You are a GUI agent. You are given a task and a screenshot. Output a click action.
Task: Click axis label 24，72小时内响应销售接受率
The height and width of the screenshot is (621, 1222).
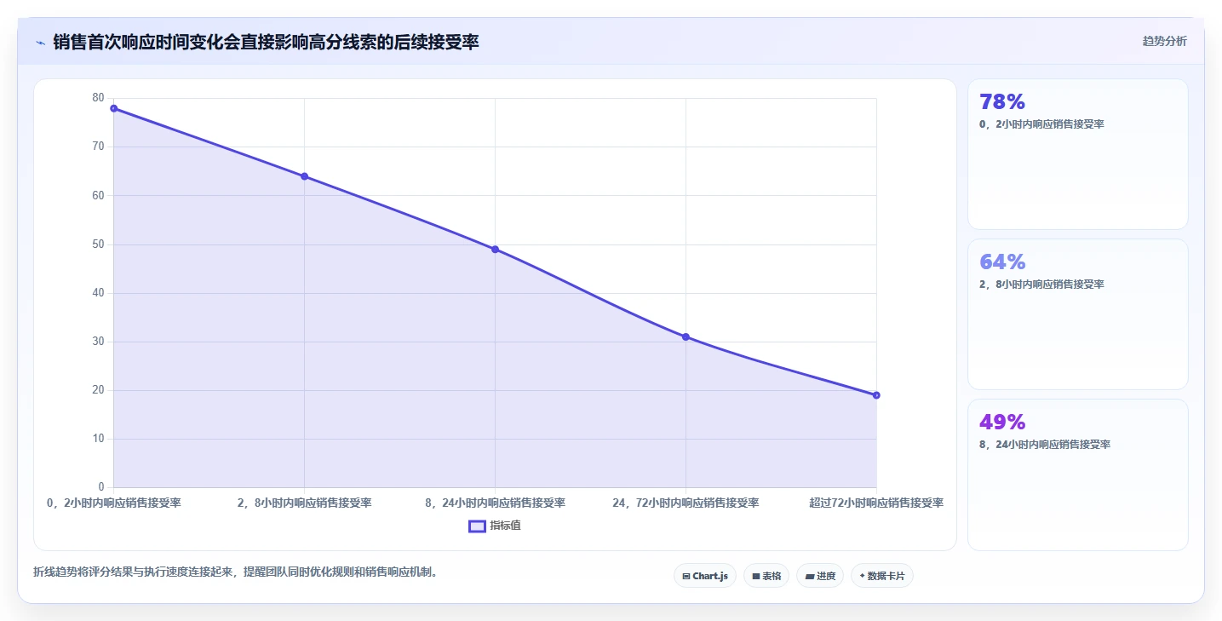coord(686,503)
